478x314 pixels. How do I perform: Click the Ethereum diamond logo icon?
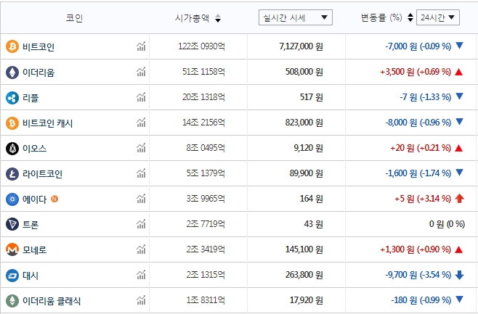(12, 73)
